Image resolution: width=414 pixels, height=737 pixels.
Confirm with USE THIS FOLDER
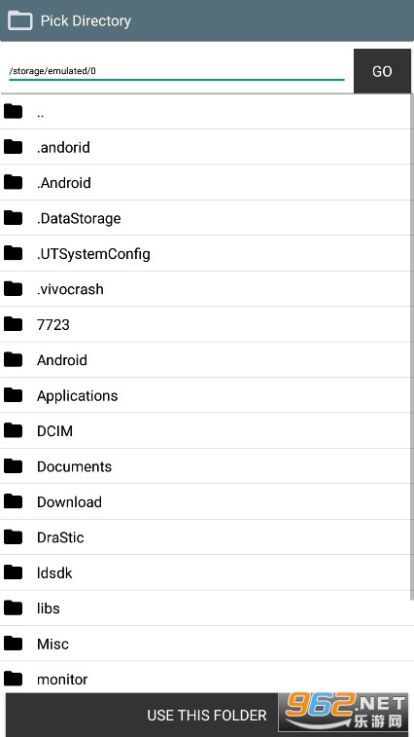(207, 715)
